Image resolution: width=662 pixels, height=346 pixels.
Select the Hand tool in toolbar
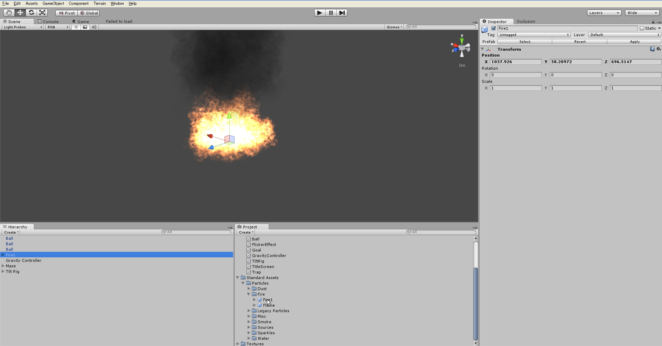9,13
